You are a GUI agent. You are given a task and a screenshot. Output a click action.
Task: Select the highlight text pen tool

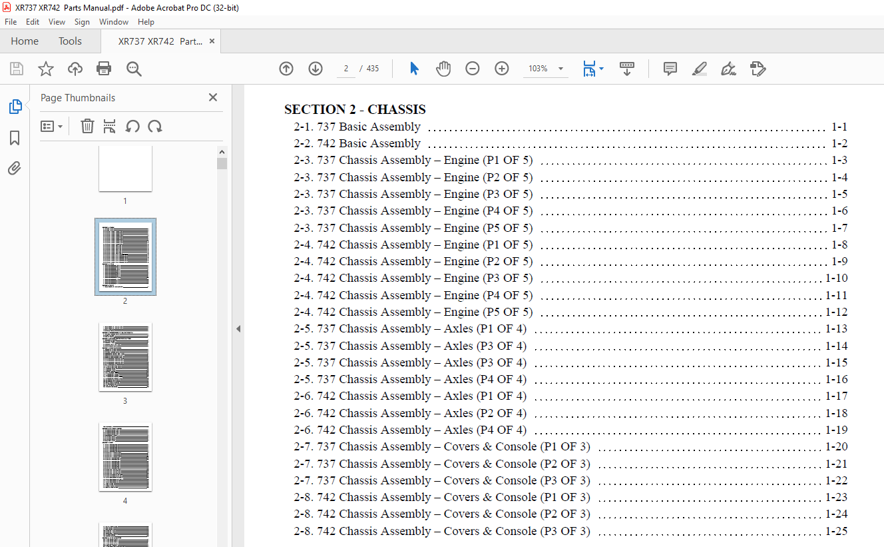click(x=699, y=69)
